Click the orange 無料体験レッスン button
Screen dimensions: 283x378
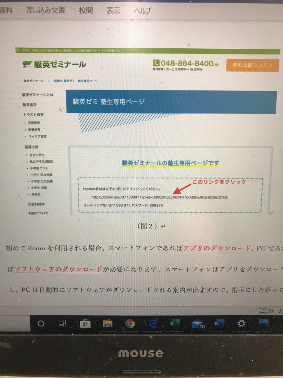252,65
